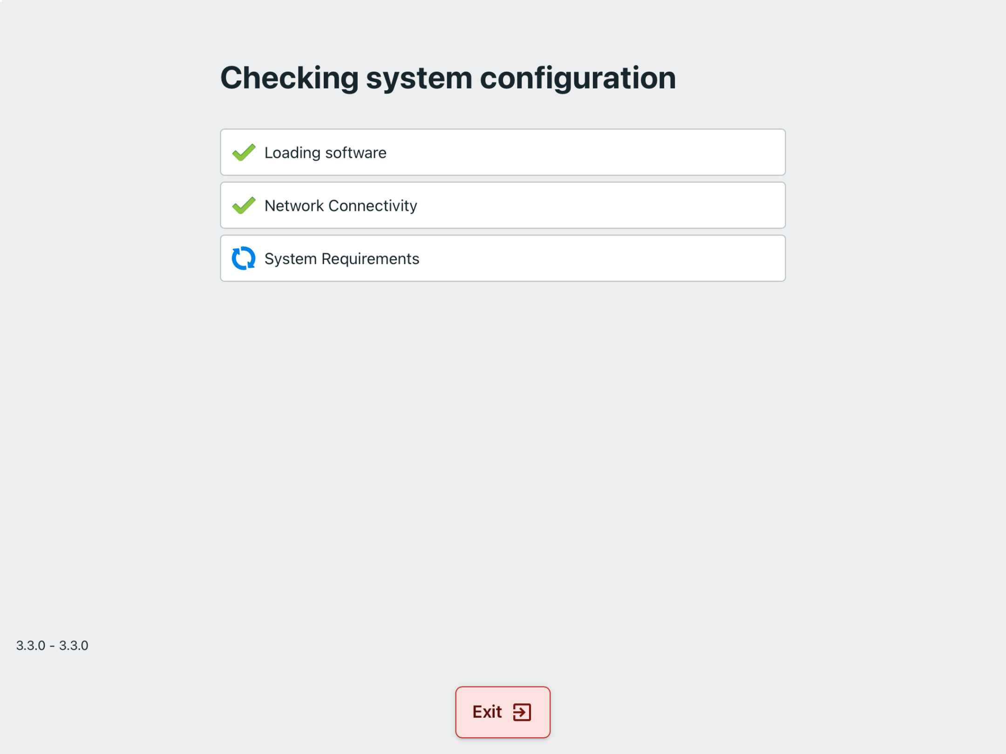The image size is (1006, 754).
Task: Click the green checkmark beside Loading software
Action: point(244,152)
